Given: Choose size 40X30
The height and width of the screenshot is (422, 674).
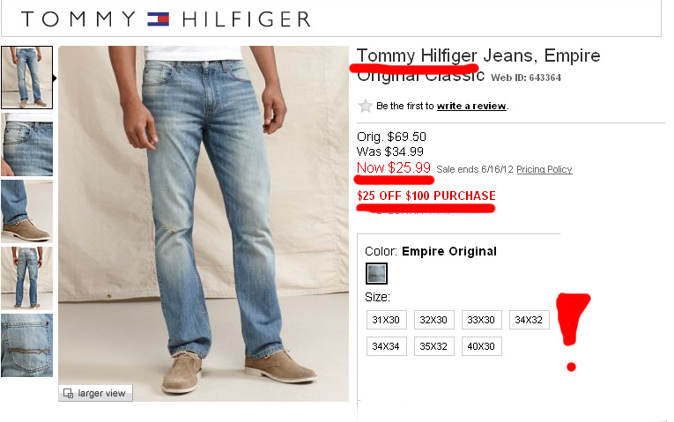Looking at the screenshot, I should (x=482, y=346).
